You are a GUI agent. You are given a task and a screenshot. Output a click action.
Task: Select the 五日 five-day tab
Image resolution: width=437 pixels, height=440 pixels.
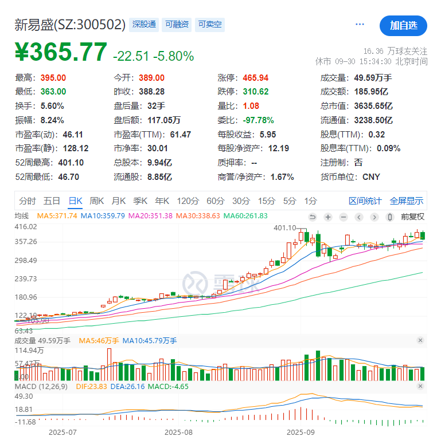point(52,201)
